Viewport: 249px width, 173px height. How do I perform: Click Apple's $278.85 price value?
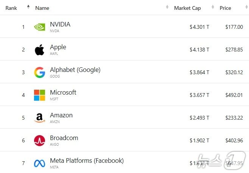point(234,50)
